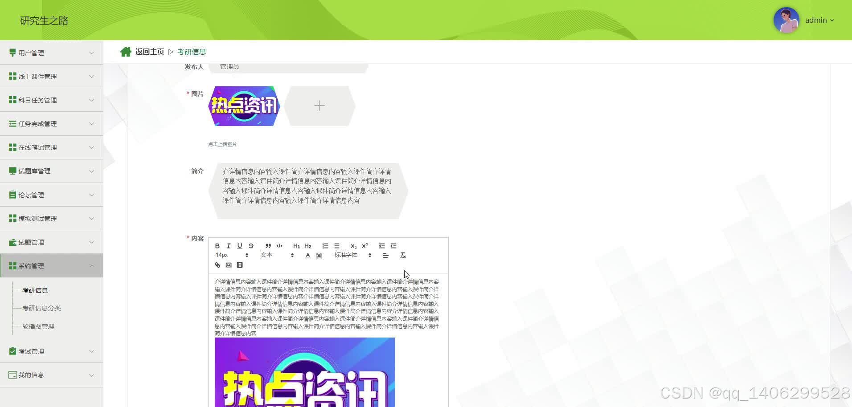The image size is (852, 407).
Task: Apply subscript formatting
Action: click(x=353, y=246)
